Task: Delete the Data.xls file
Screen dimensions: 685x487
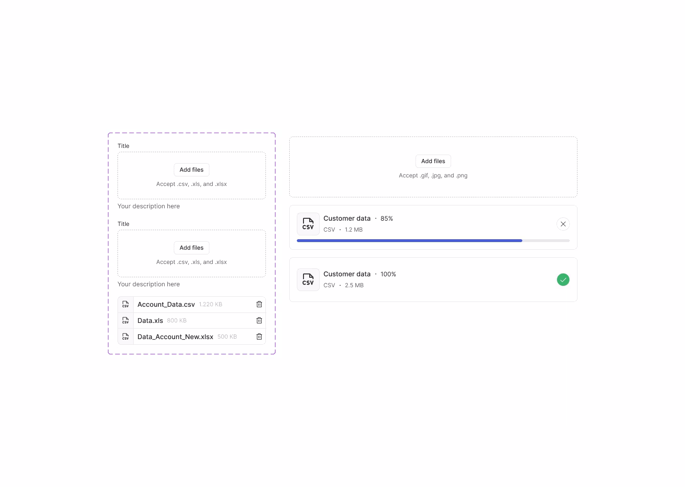Action: [x=259, y=321]
